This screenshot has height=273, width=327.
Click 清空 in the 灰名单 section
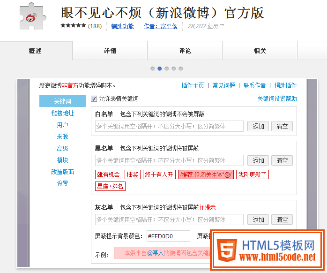282,220
